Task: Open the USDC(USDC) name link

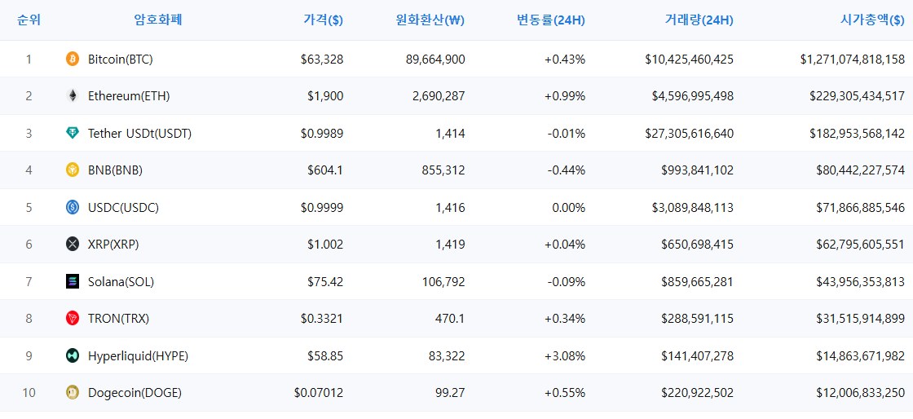Action: coord(123,208)
